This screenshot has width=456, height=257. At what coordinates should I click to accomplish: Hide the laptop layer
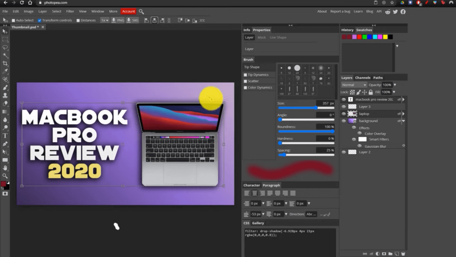pos(343,114)
